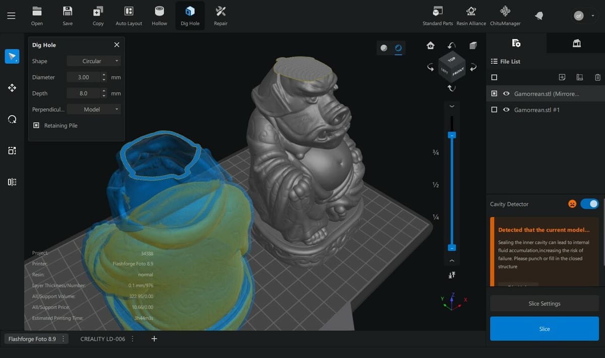Increase Diameter with the up stepper
This screenshot has width=605, height=358.
pyautogui.click(x=104, y=75)
